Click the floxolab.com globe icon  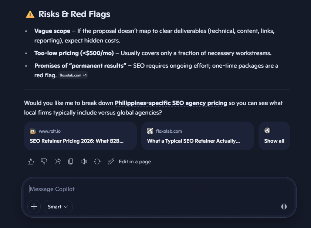pyautogui.click(x=150, y=131)
